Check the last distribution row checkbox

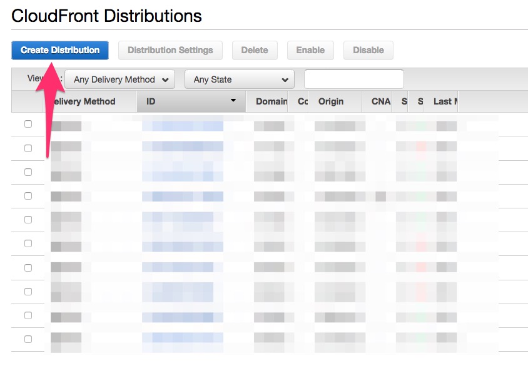click(x=27, y=339)
